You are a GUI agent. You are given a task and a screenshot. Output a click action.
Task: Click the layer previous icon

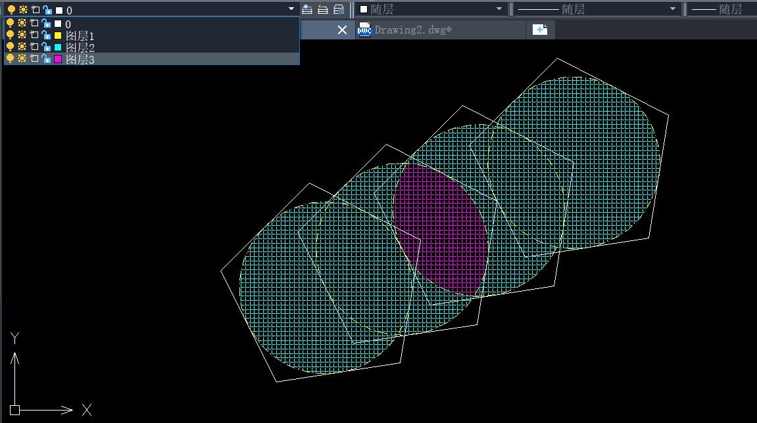click(x=323, y=9)
